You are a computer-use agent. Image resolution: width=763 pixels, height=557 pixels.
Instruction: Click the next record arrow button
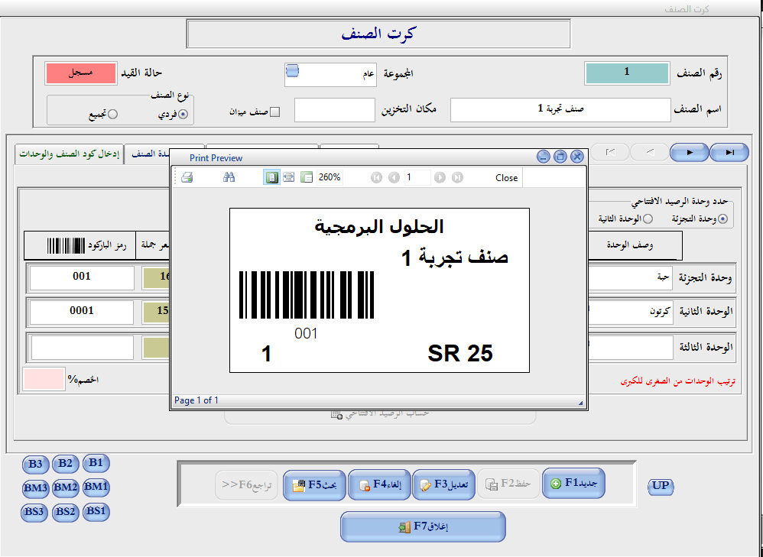[689, 152]
